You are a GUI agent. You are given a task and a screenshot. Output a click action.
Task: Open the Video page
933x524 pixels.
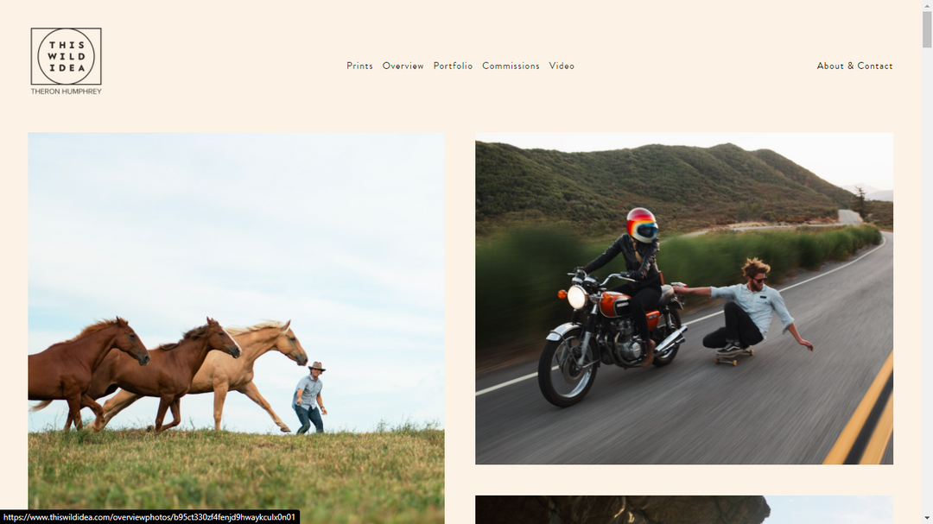tap(562, 66)
